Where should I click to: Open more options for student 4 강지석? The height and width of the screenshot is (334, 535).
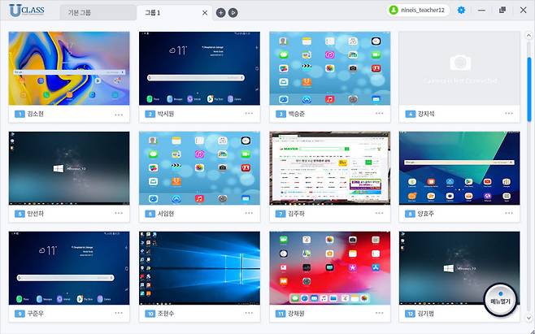click(509, 114)
